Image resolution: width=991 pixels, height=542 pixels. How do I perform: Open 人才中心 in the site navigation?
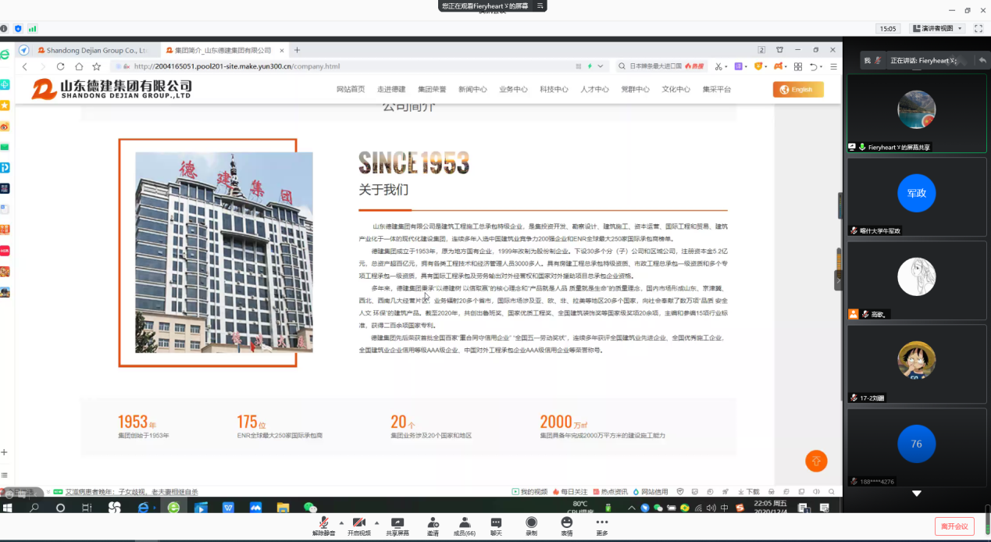pyautogui.click(x=594, y=89)
